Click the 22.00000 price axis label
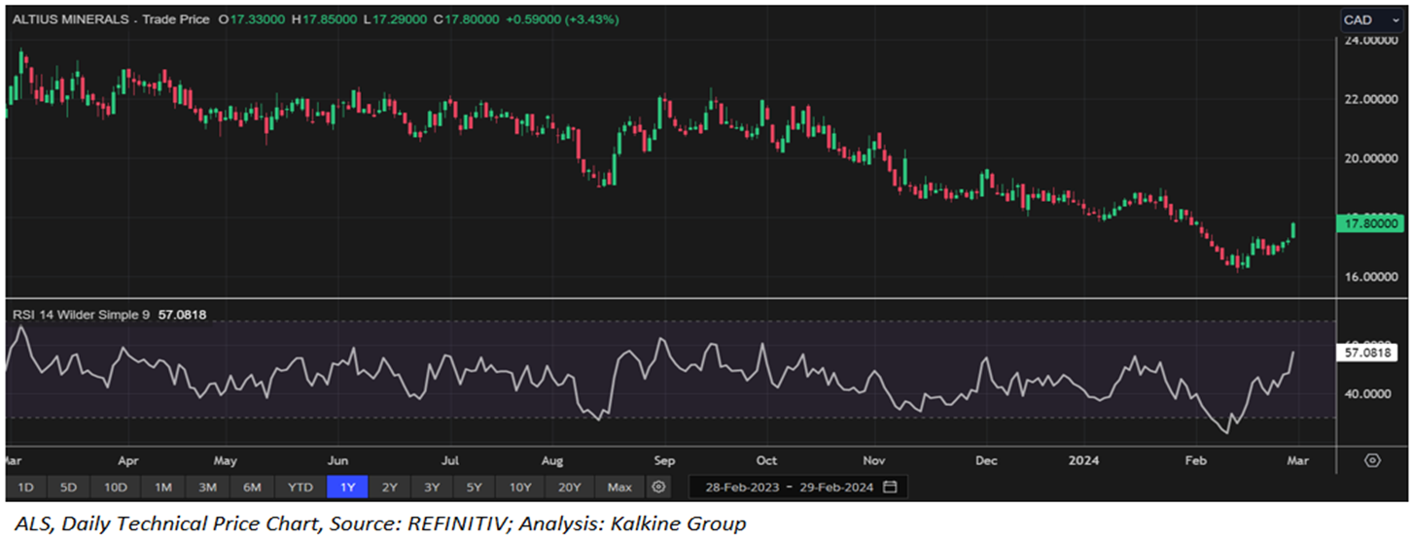This screenshot has width=1414, height=539. 1372,99
